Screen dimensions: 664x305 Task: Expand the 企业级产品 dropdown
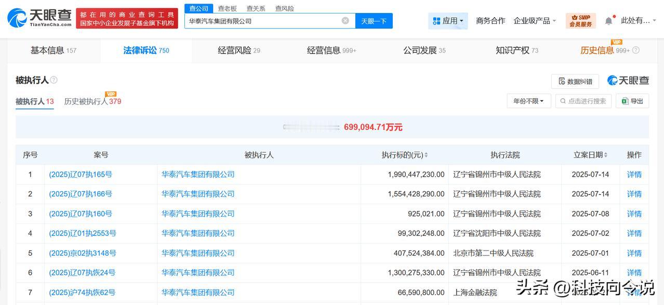(x=535, y=21)
